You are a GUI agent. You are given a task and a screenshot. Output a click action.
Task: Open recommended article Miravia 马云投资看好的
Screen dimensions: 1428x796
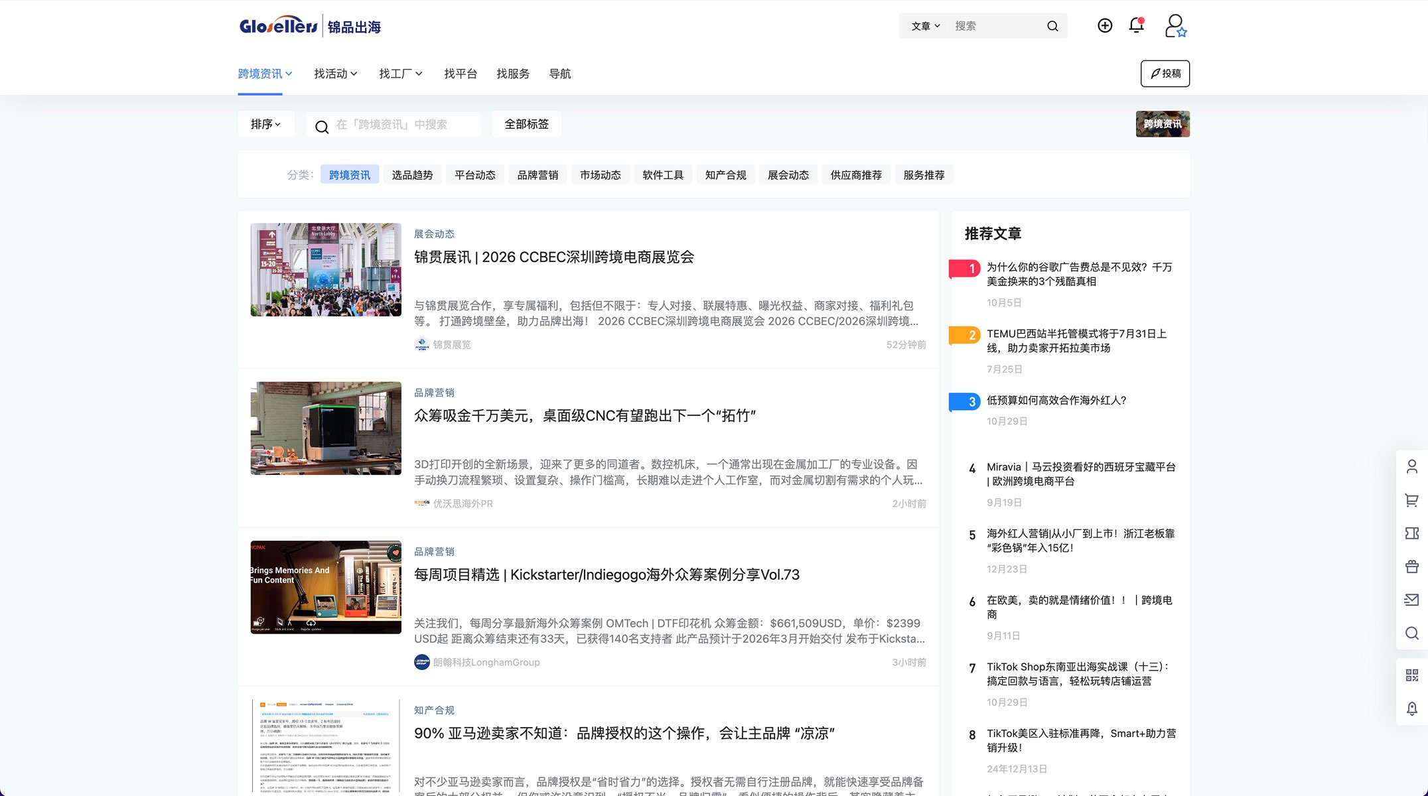pyautogui.click(x=1081, y=474)
